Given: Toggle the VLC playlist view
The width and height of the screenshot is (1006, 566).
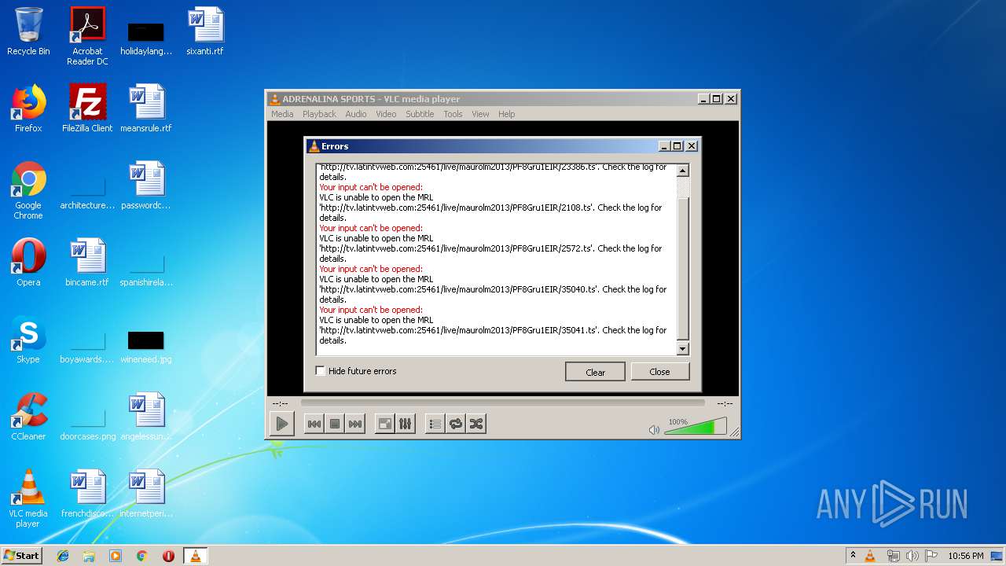Looking at the screenshot, I should [x=435, y=424].
